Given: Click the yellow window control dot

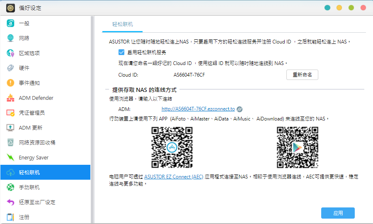Looking at the screenshot, I should pyautogui.click(x=339, y=7).
